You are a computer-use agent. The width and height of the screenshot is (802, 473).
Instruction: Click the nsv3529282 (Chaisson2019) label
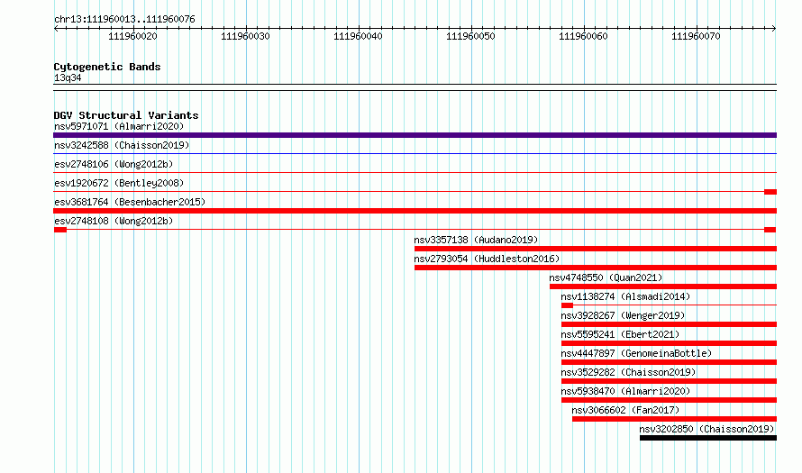coord(628,372)
